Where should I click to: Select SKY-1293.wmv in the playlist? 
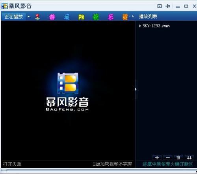pos(156,26)
